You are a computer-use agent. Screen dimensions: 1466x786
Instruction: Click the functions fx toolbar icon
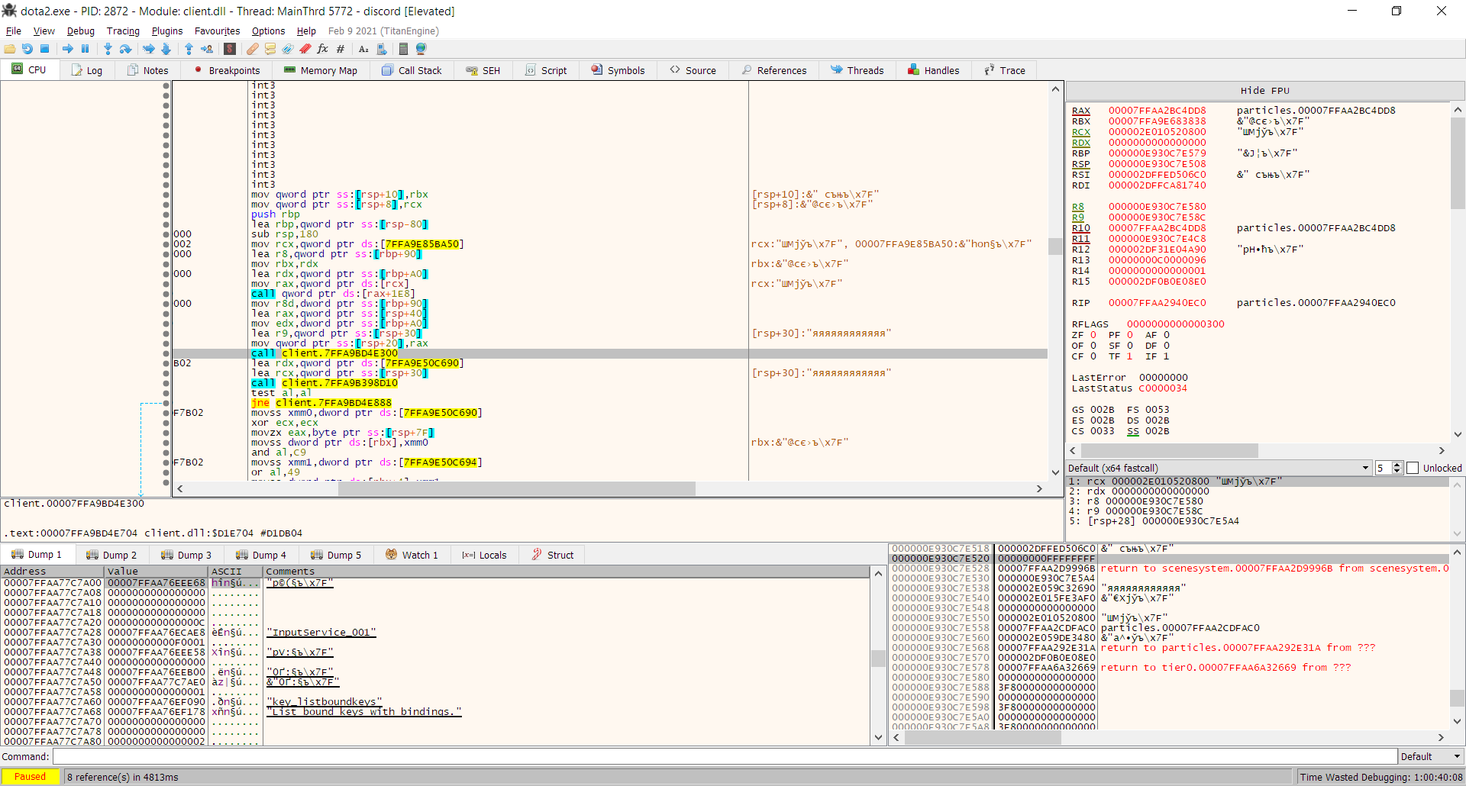click(322, 49)
